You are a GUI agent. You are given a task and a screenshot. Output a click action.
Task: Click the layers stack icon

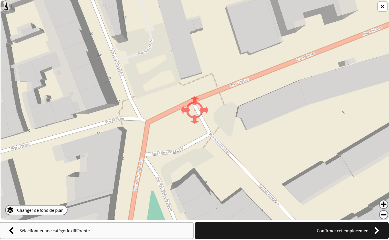(11, 210)
